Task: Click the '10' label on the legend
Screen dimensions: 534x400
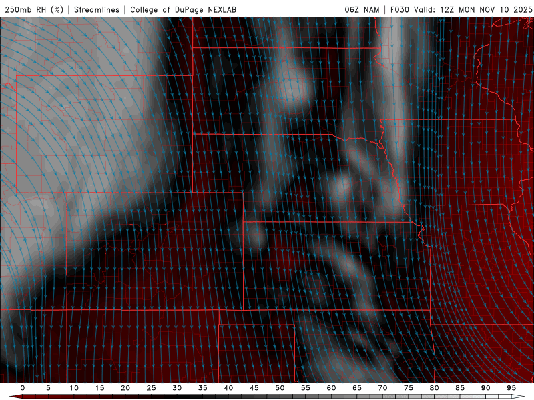Action: point(74,388)
